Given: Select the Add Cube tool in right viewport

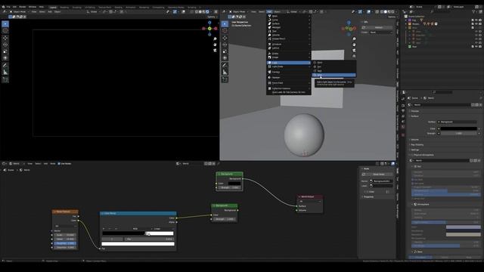Looking at the screenshot, I should click(225, 79).
